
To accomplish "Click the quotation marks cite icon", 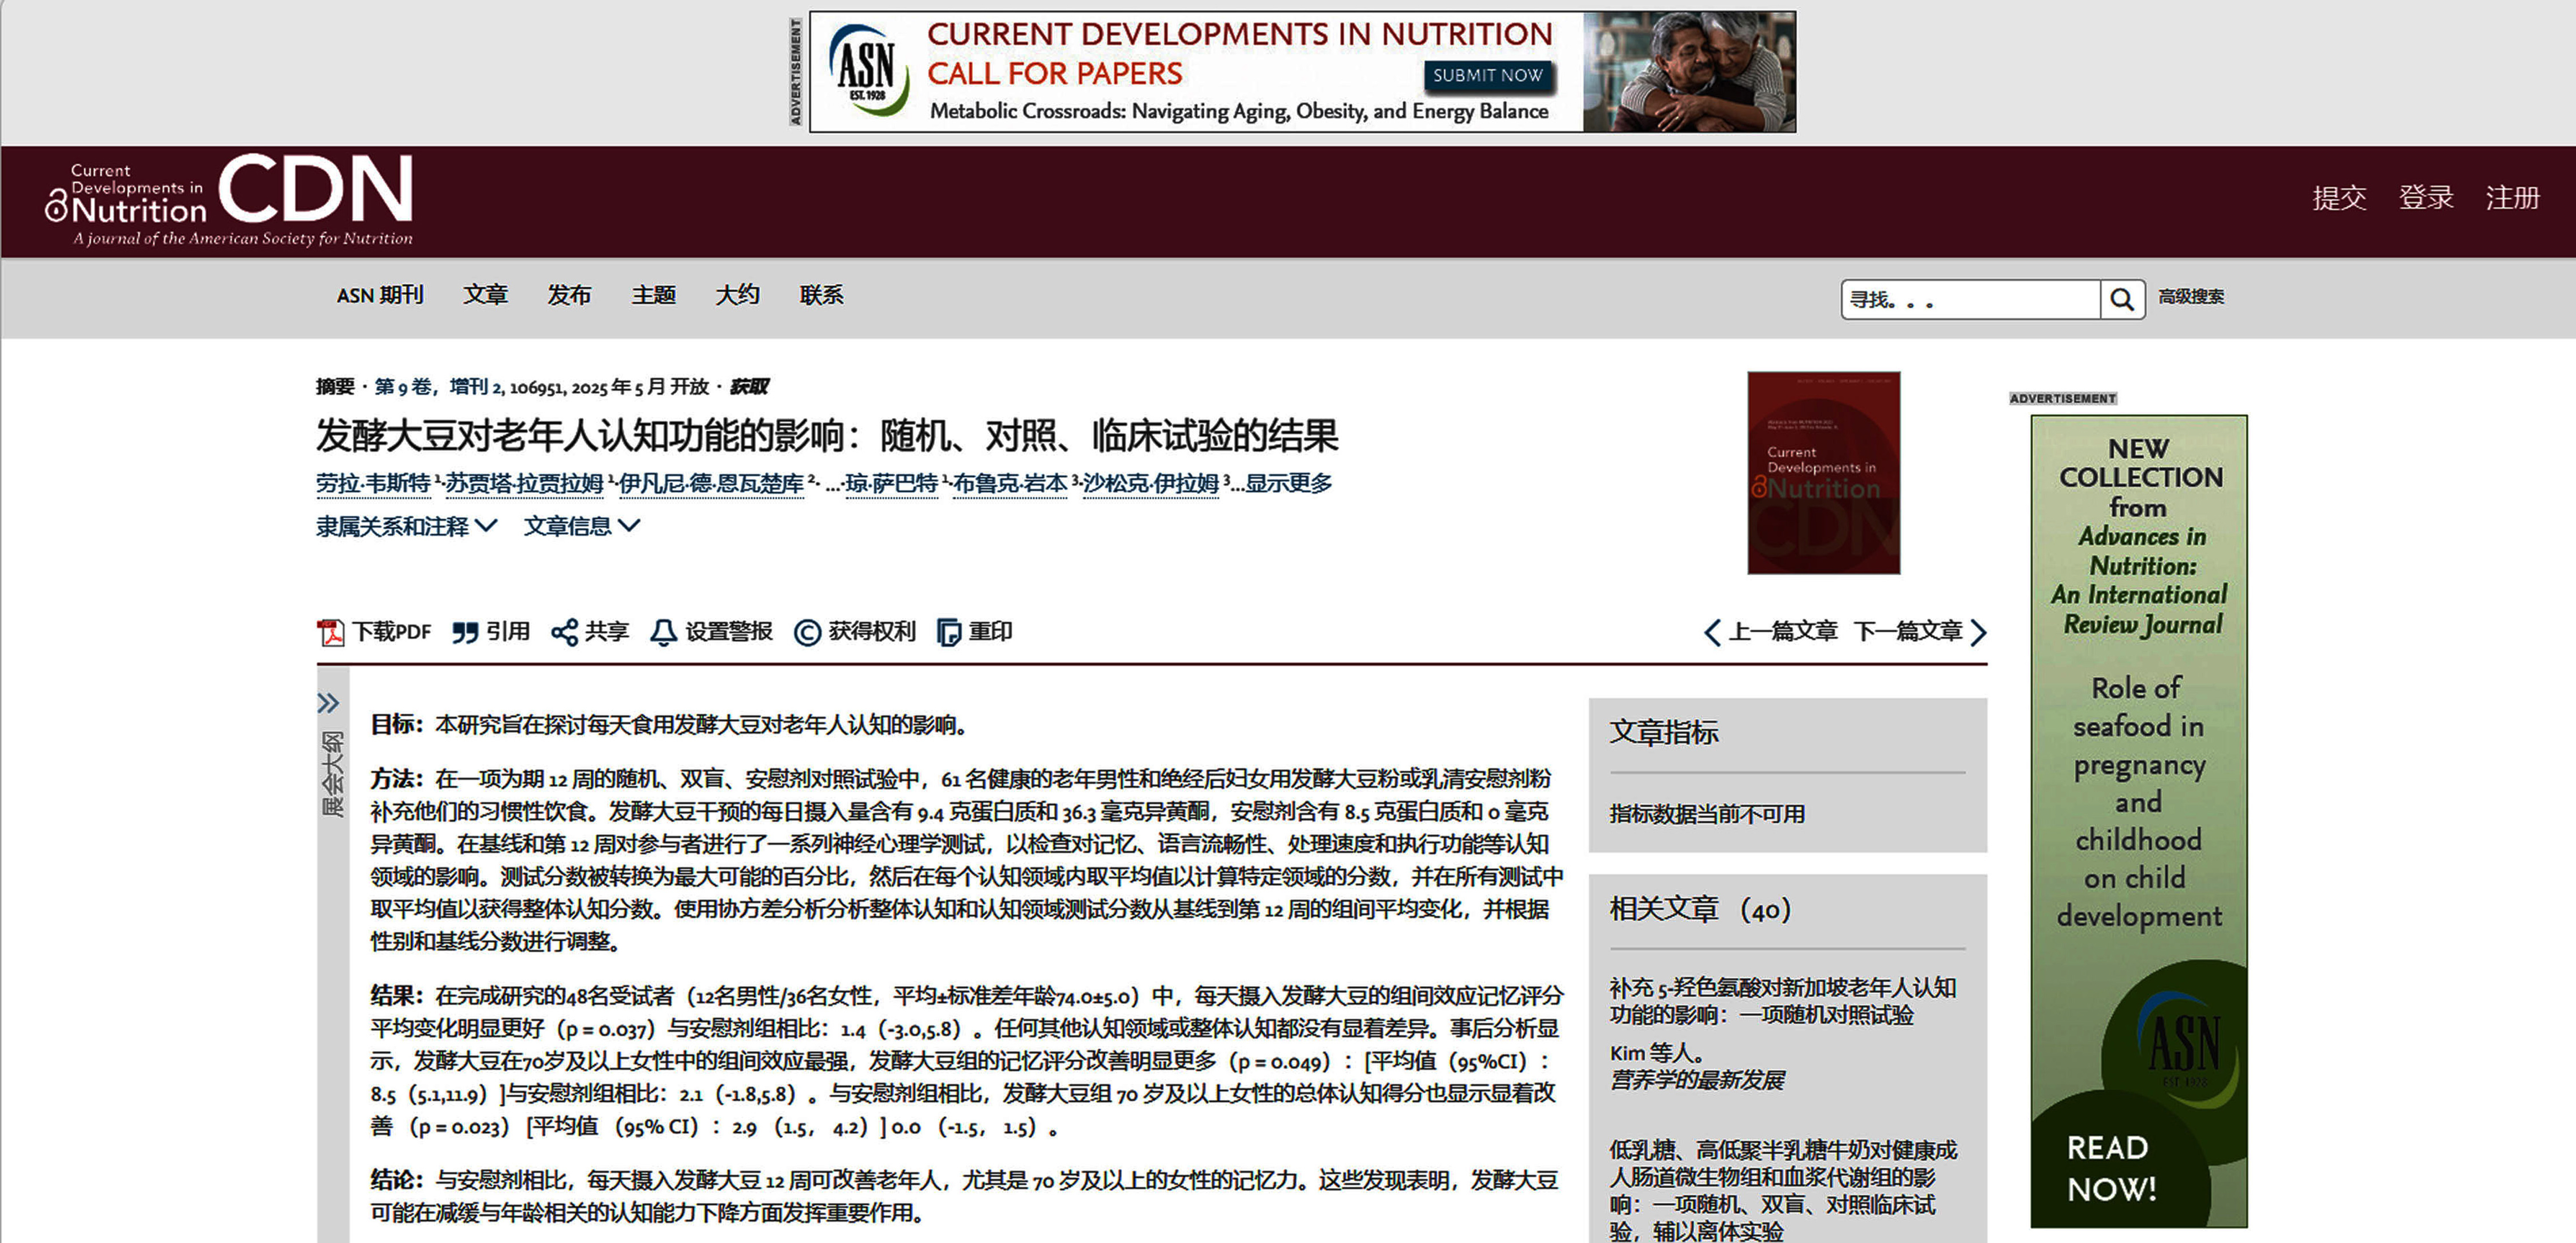I will point(464,632).
